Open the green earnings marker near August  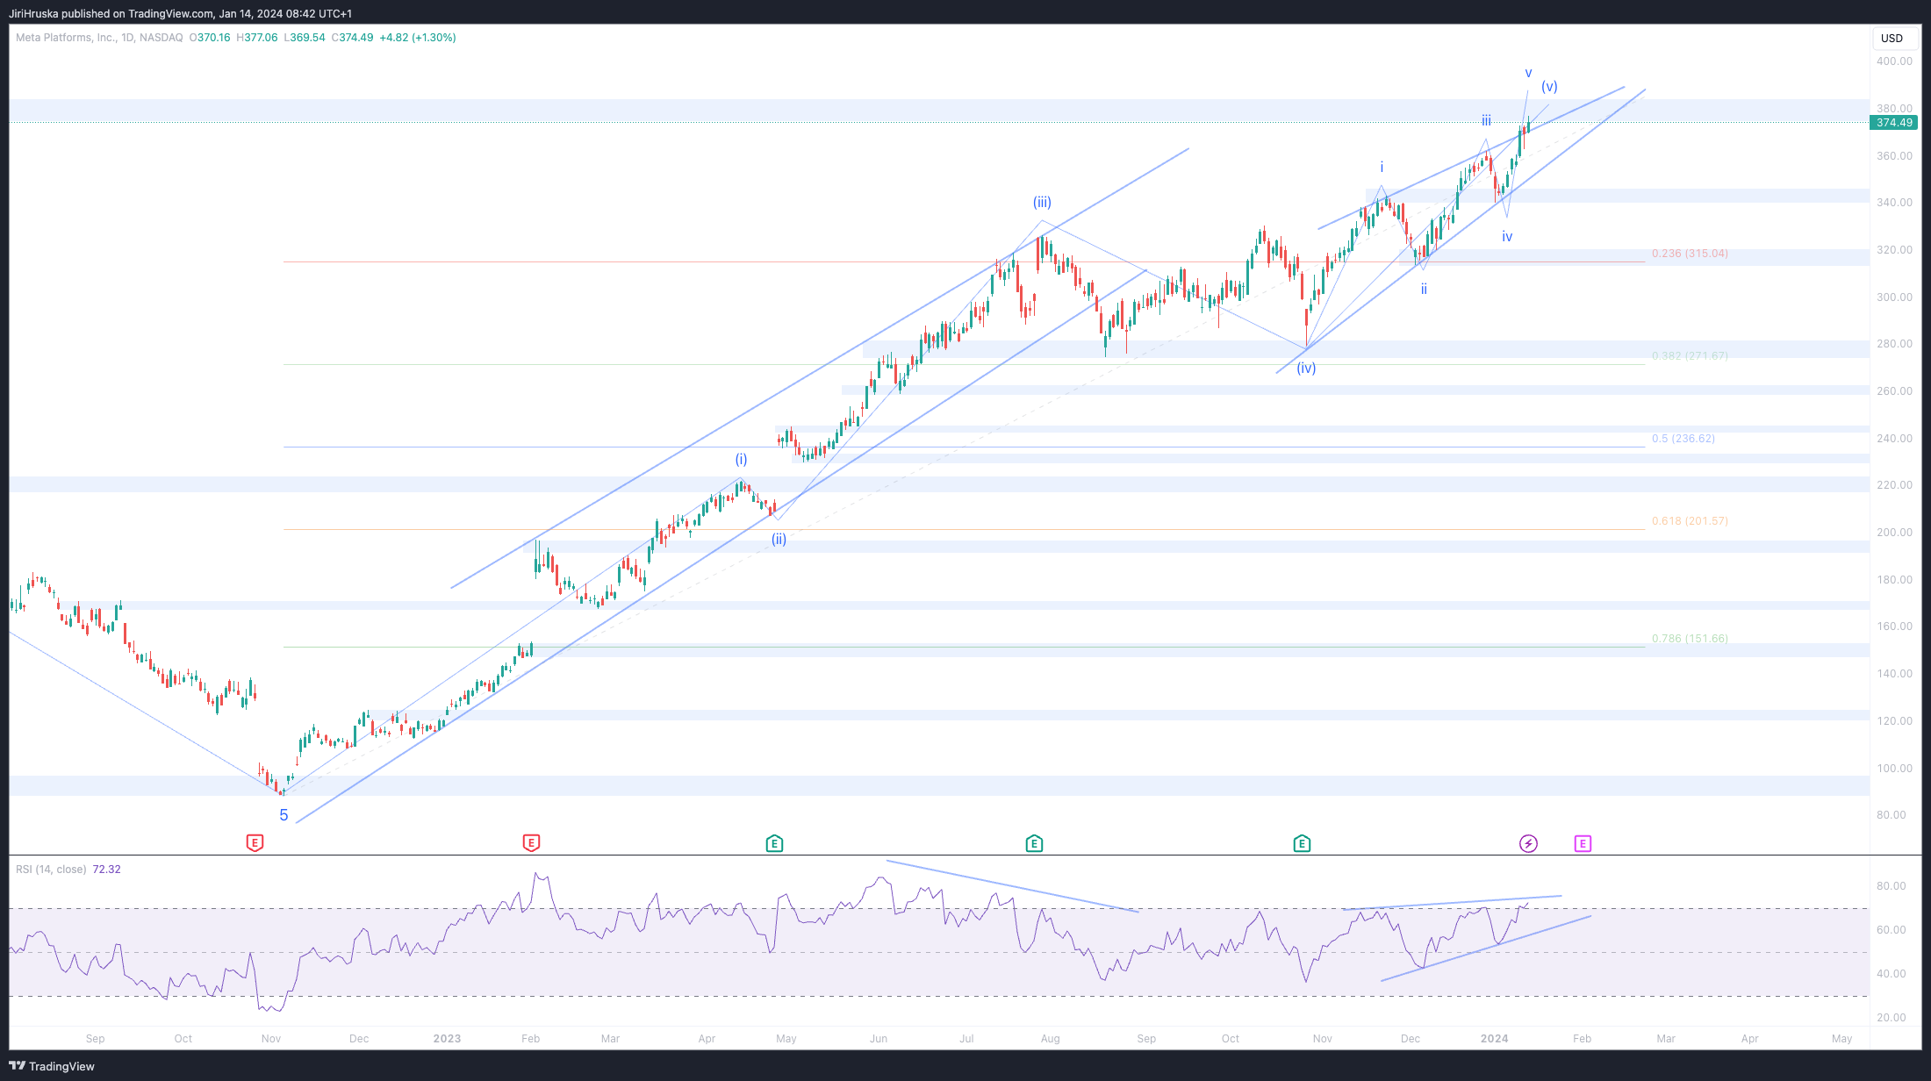pos(1034,843)
